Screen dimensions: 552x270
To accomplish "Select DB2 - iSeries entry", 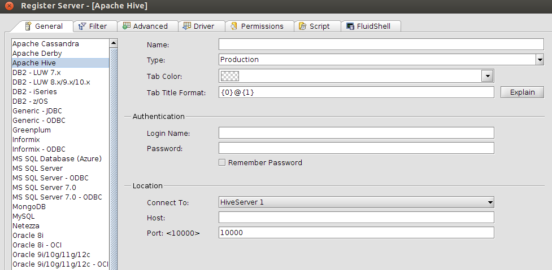I will point(60,92).
